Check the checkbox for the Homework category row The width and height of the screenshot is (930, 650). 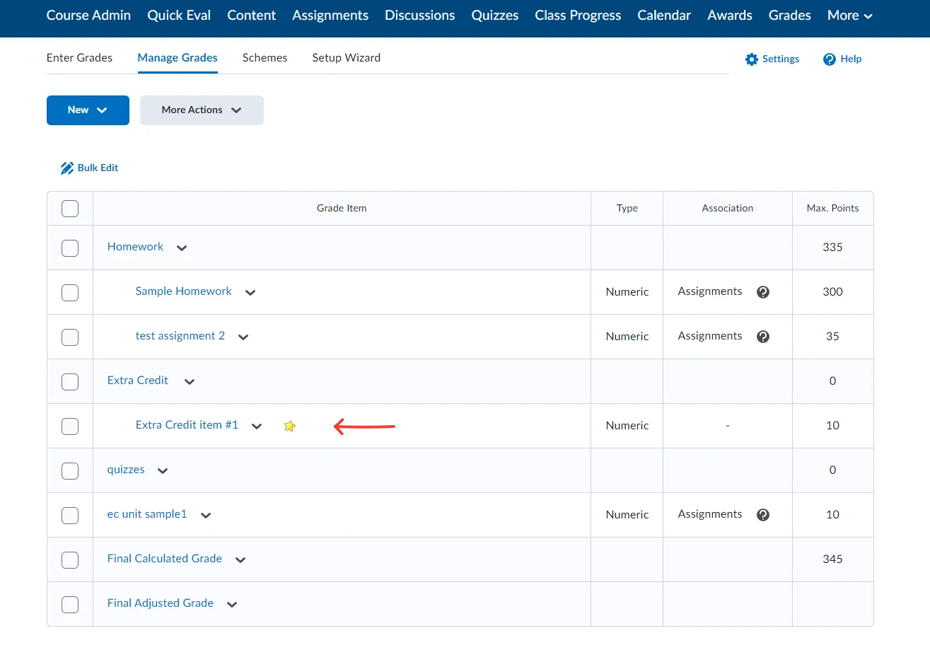(x=69, y=248)
